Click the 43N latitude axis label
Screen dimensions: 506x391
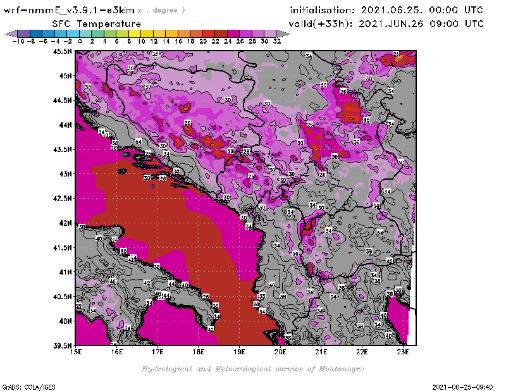click(66, 174)
